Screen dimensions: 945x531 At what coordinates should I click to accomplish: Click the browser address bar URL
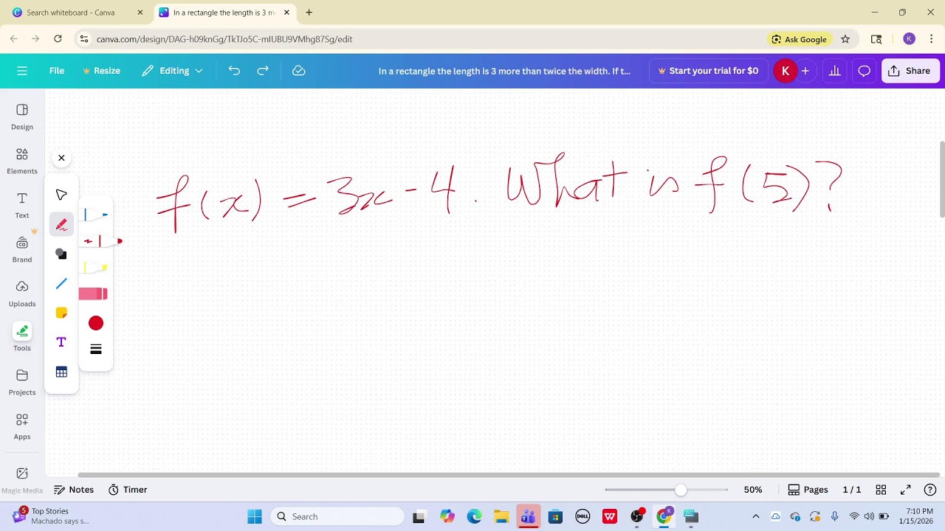pos(224,39)
